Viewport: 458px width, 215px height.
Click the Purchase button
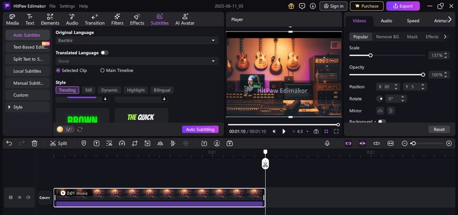pyautogui.click(x=366, y=6)
